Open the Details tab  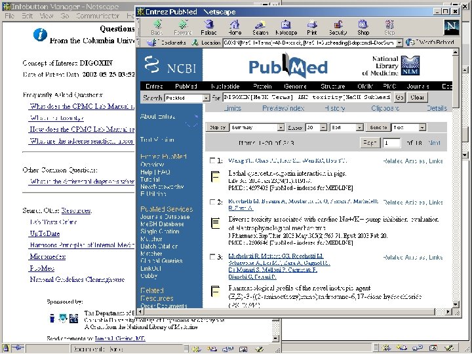pos(437,108)
